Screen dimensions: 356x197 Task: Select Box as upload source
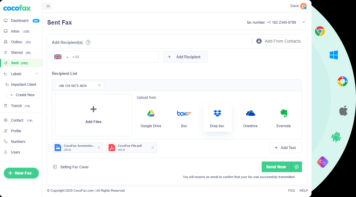pyautogui.click(x=184, y=113)
